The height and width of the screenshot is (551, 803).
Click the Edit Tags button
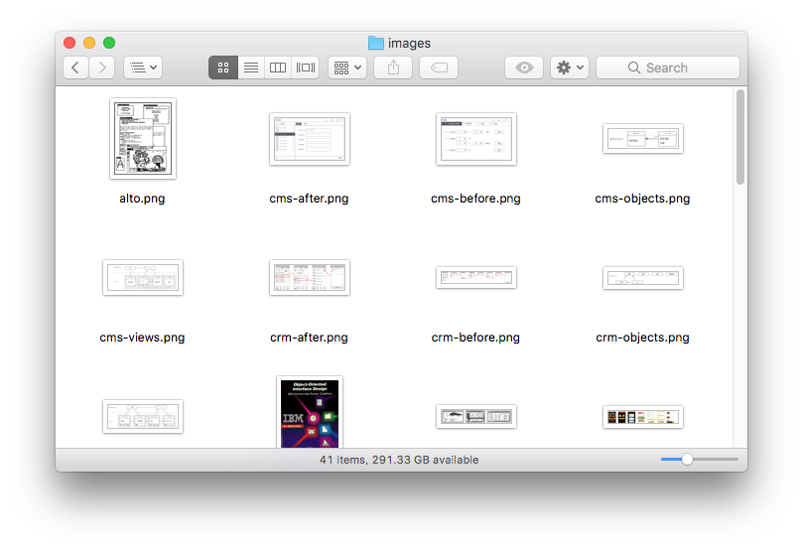pos(439,68)
